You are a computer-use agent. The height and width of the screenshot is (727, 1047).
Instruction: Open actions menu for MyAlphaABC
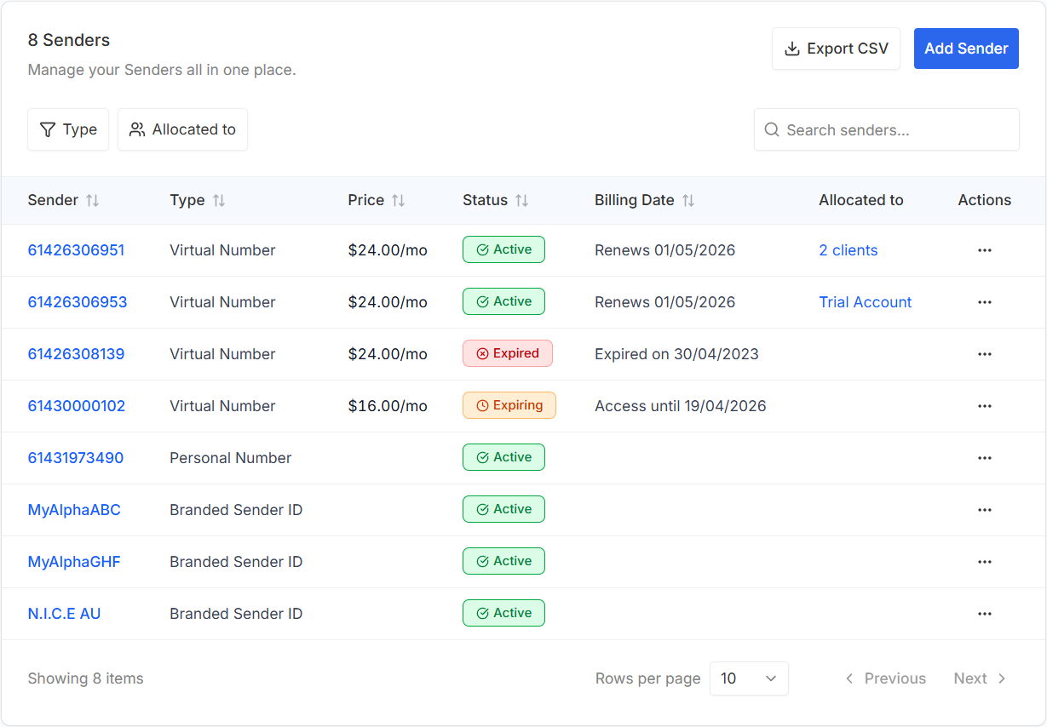pos(985,510)
